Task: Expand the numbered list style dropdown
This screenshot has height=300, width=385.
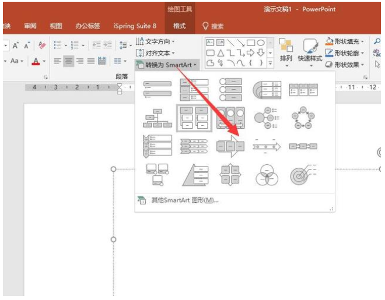Action: coord(83,45)
